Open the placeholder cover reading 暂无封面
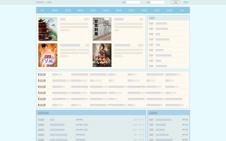The image size is (226, 141). [x=102, y=29]
